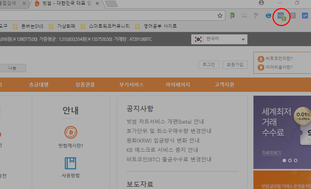
Task: Open the 영어공부 사이트 bookmark folder
Action: [156, 26]
